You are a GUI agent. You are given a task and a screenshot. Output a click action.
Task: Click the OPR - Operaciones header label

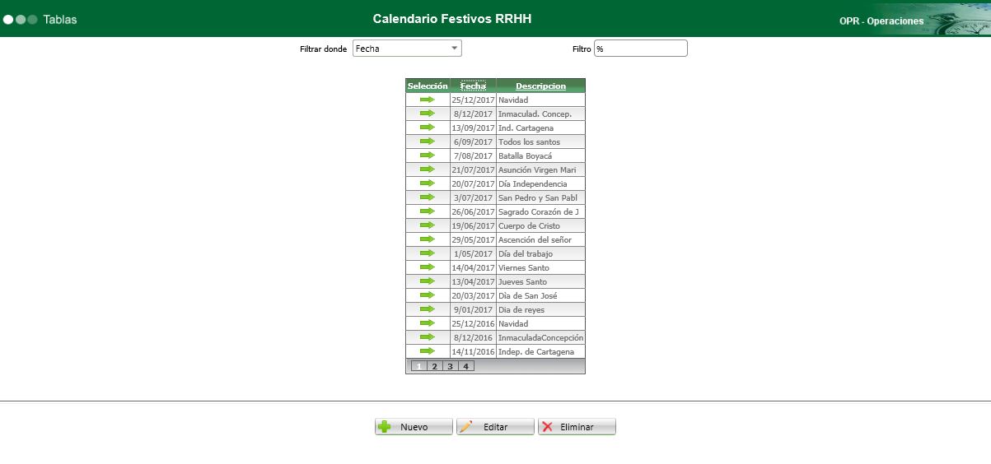click(x=881, y=21)
